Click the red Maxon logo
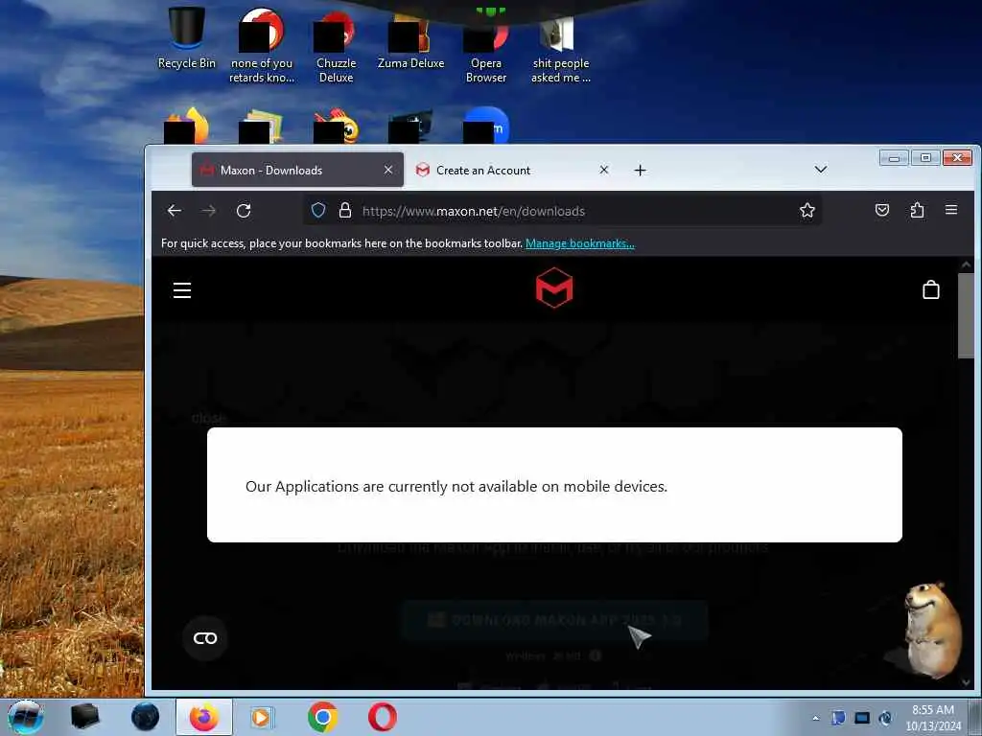This screenshot has height=736, width=982. (x=554, y=287)
